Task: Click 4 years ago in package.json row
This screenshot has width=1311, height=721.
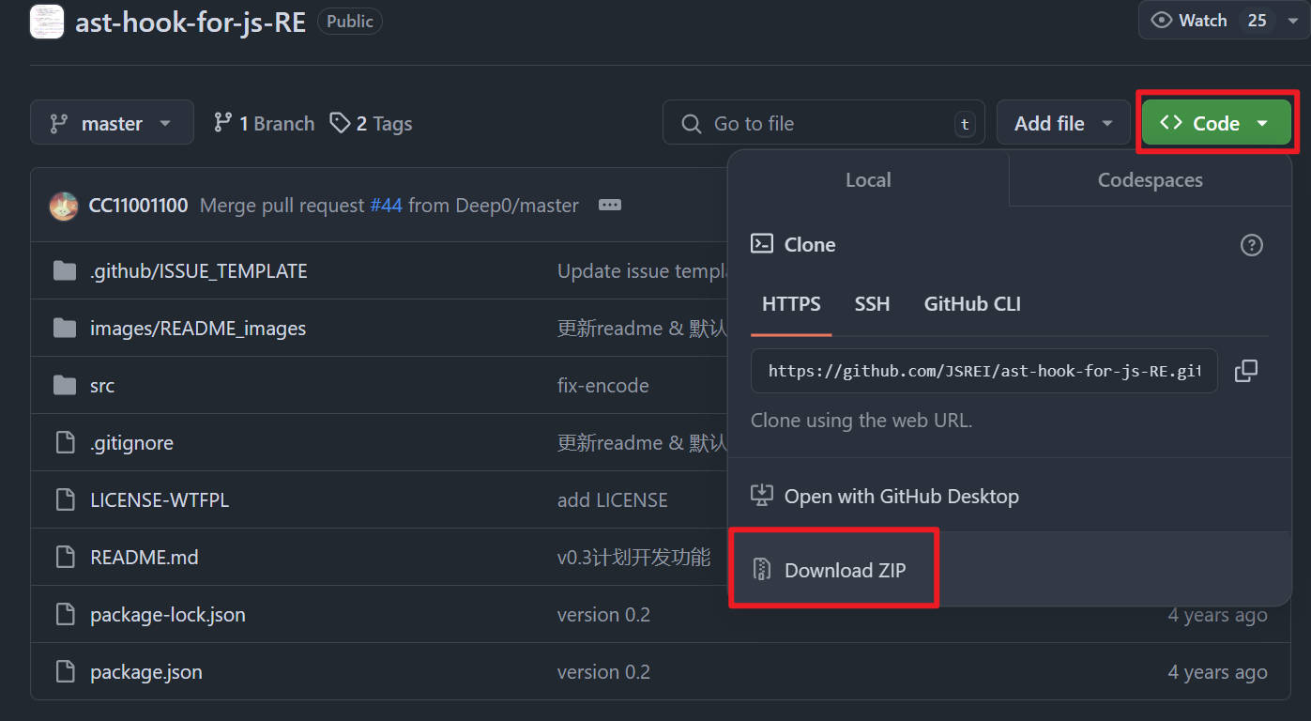Action: [1217, 672]
